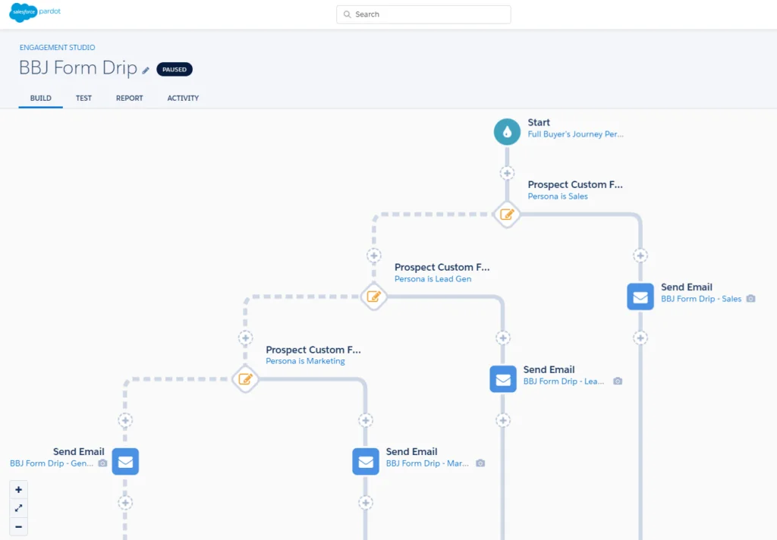Open the Full Buyer's Journey Per... list link
Screen dimensions: 777x540
coord(575,134)
